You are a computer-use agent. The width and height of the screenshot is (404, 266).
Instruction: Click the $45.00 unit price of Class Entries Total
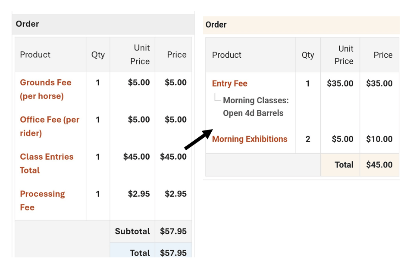point(136,157)
